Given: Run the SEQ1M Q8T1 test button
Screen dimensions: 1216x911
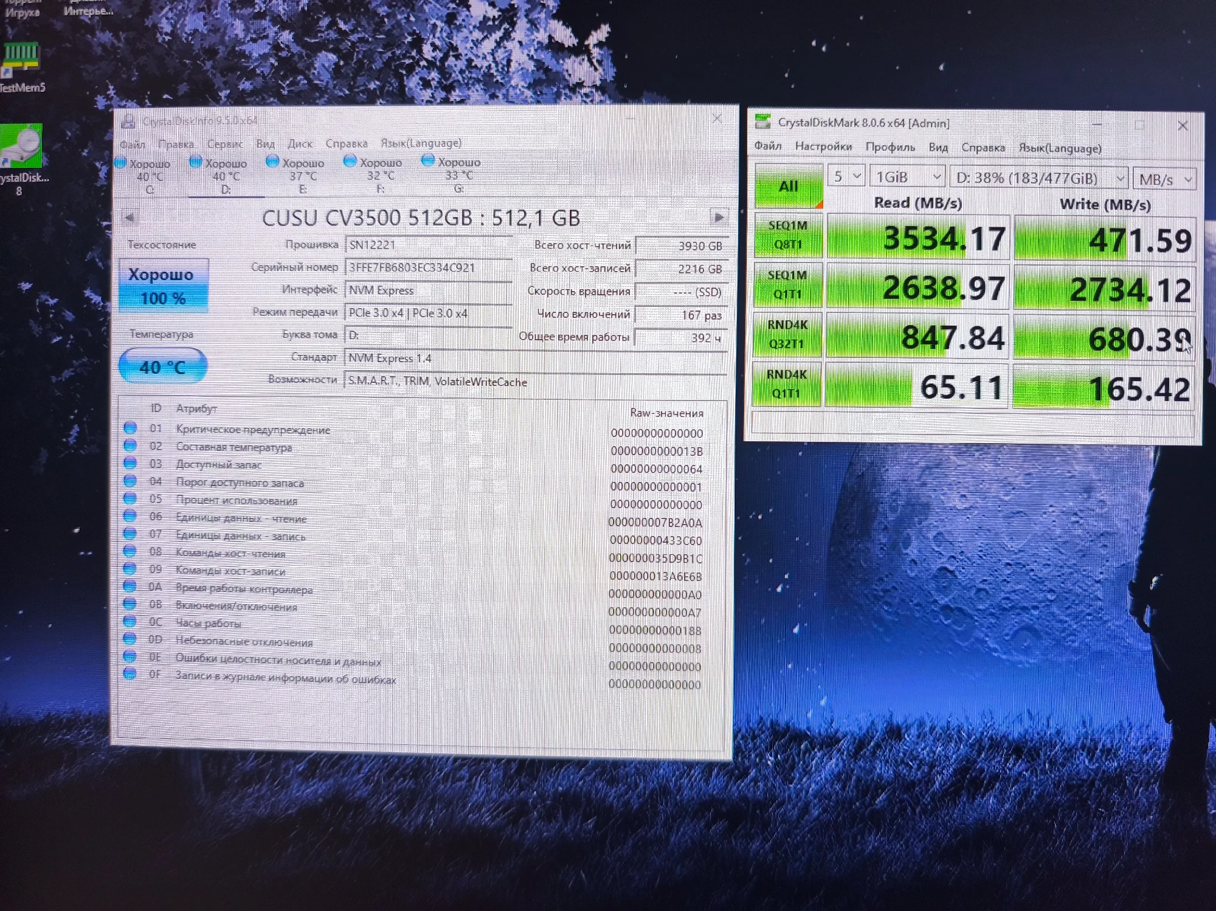Looking at the screenshot, I should 788,235.
